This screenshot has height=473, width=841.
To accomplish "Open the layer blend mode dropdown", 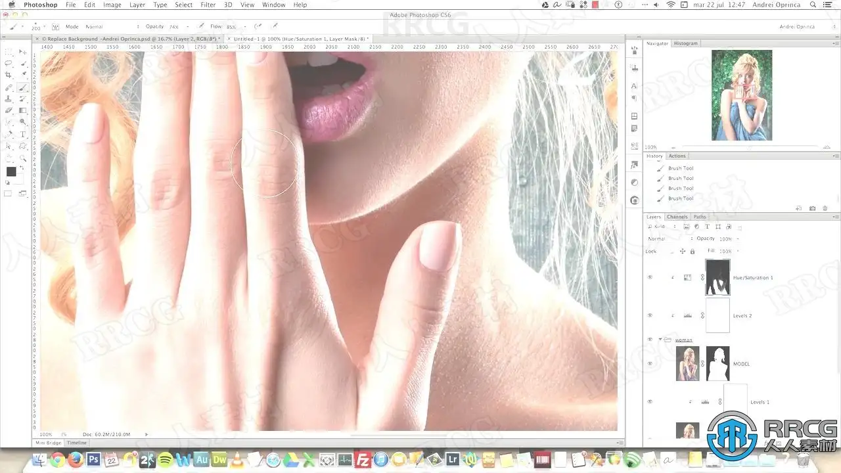I will coord(670,238).
